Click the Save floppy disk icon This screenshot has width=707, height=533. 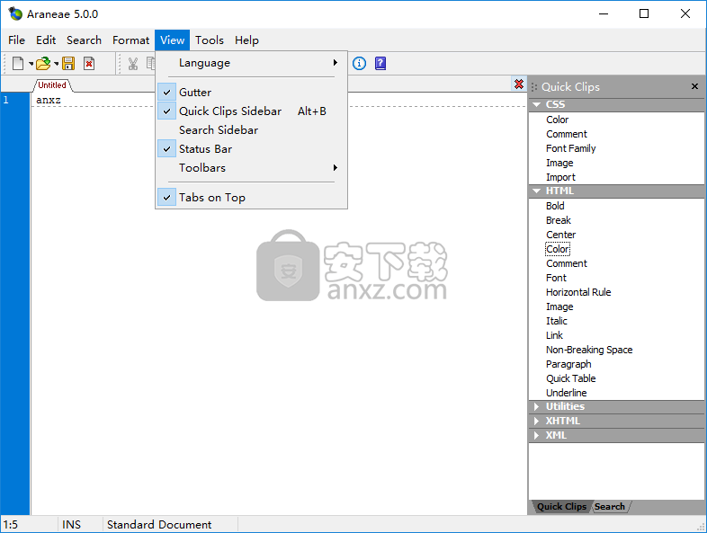[68, 64]
